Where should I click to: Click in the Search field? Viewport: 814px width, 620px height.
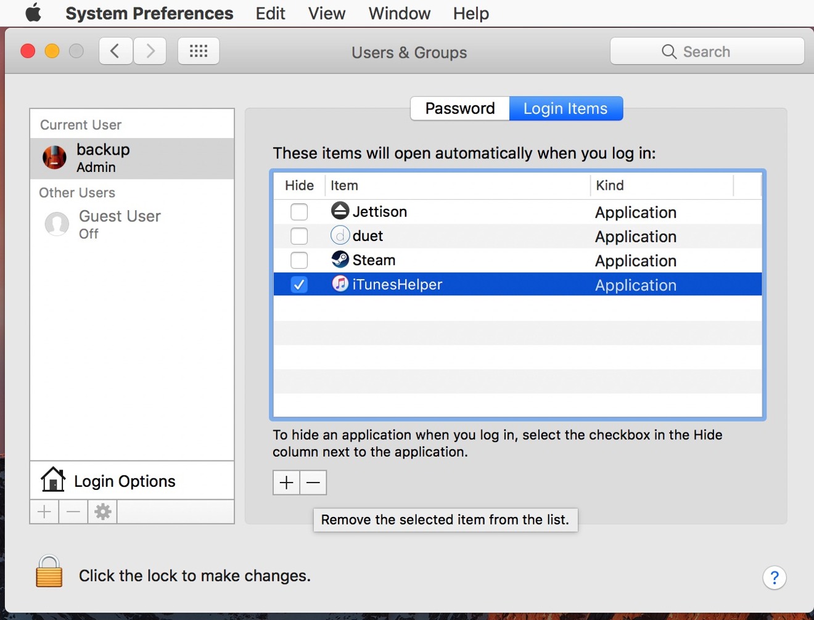tap(707, 51)
